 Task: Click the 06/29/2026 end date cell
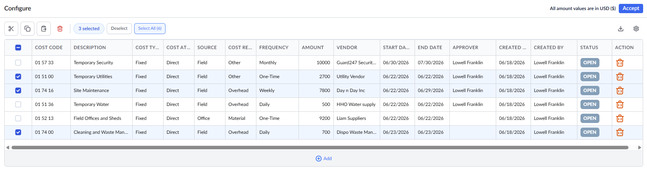(432, 90)
